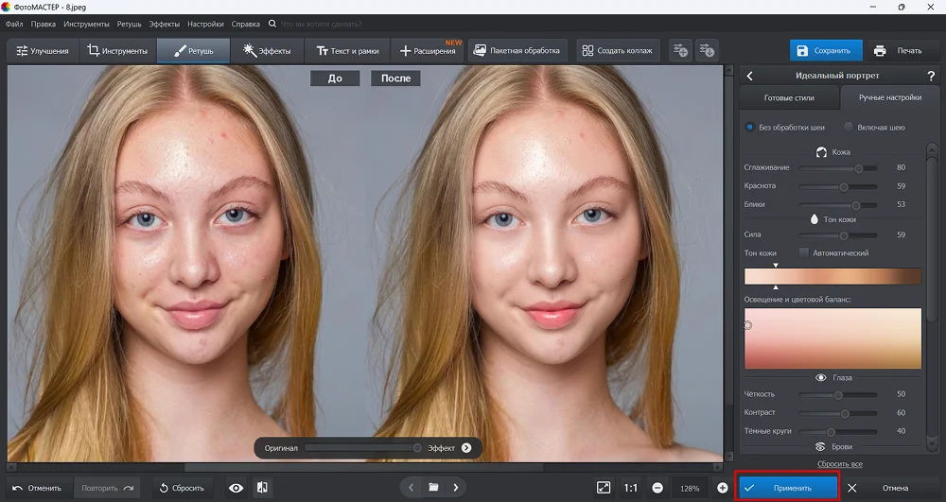Open the Улучшения tab

point(43,51)
